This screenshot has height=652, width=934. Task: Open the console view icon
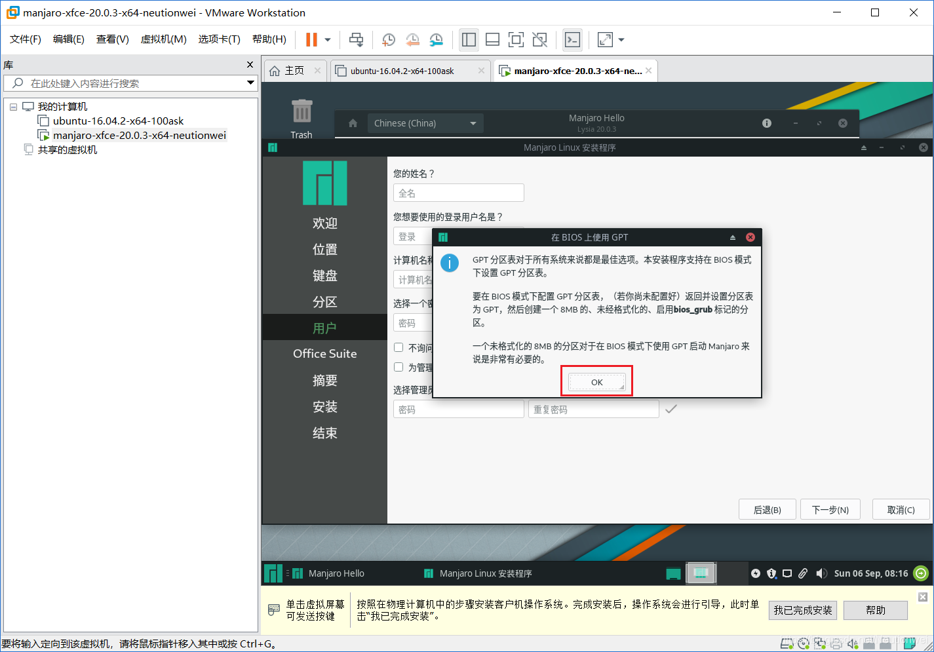[x=572, y=40]
